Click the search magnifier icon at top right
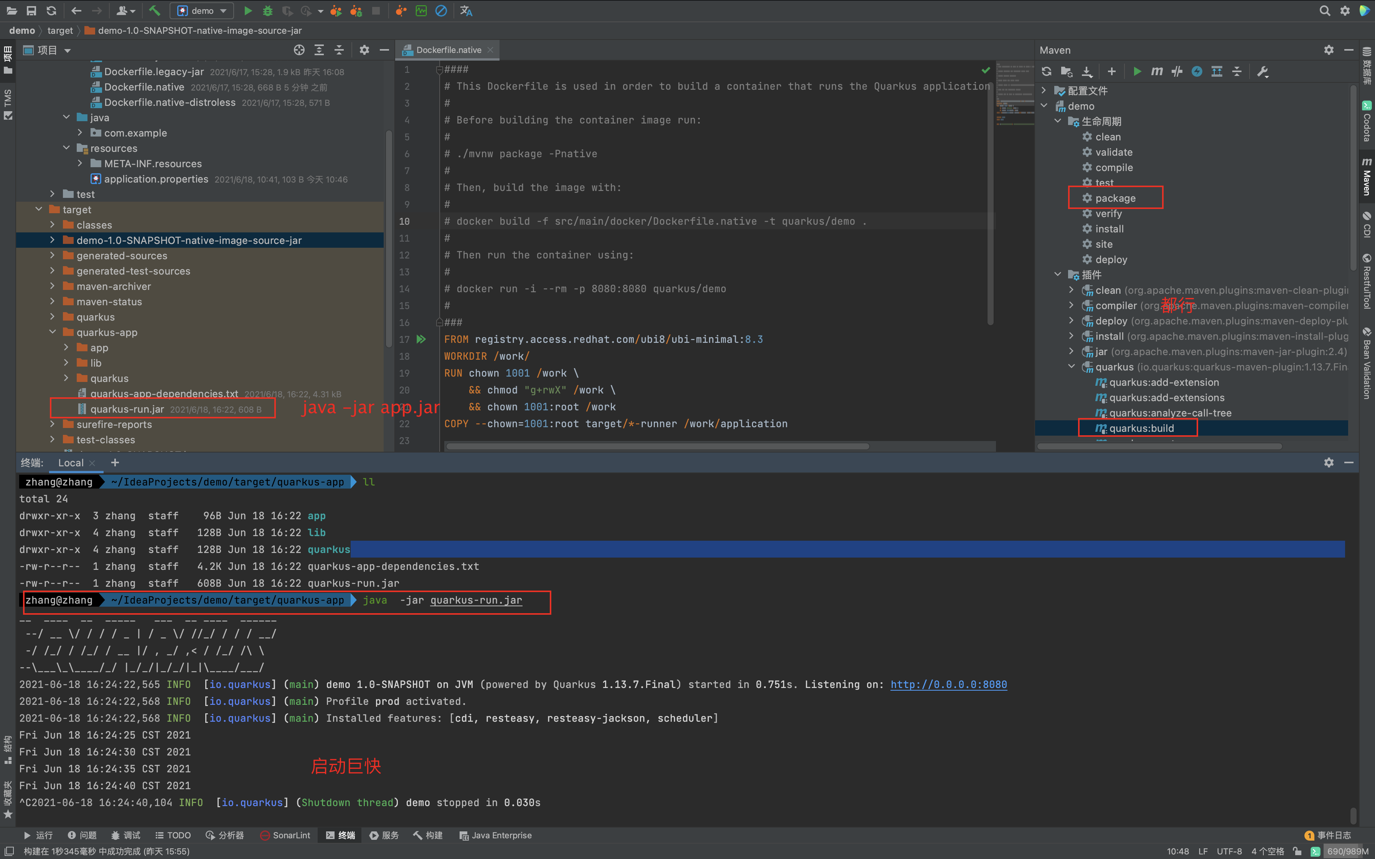Image resolution: width=1375 pixels, height=859 pixels. [x=1324, y=11]
